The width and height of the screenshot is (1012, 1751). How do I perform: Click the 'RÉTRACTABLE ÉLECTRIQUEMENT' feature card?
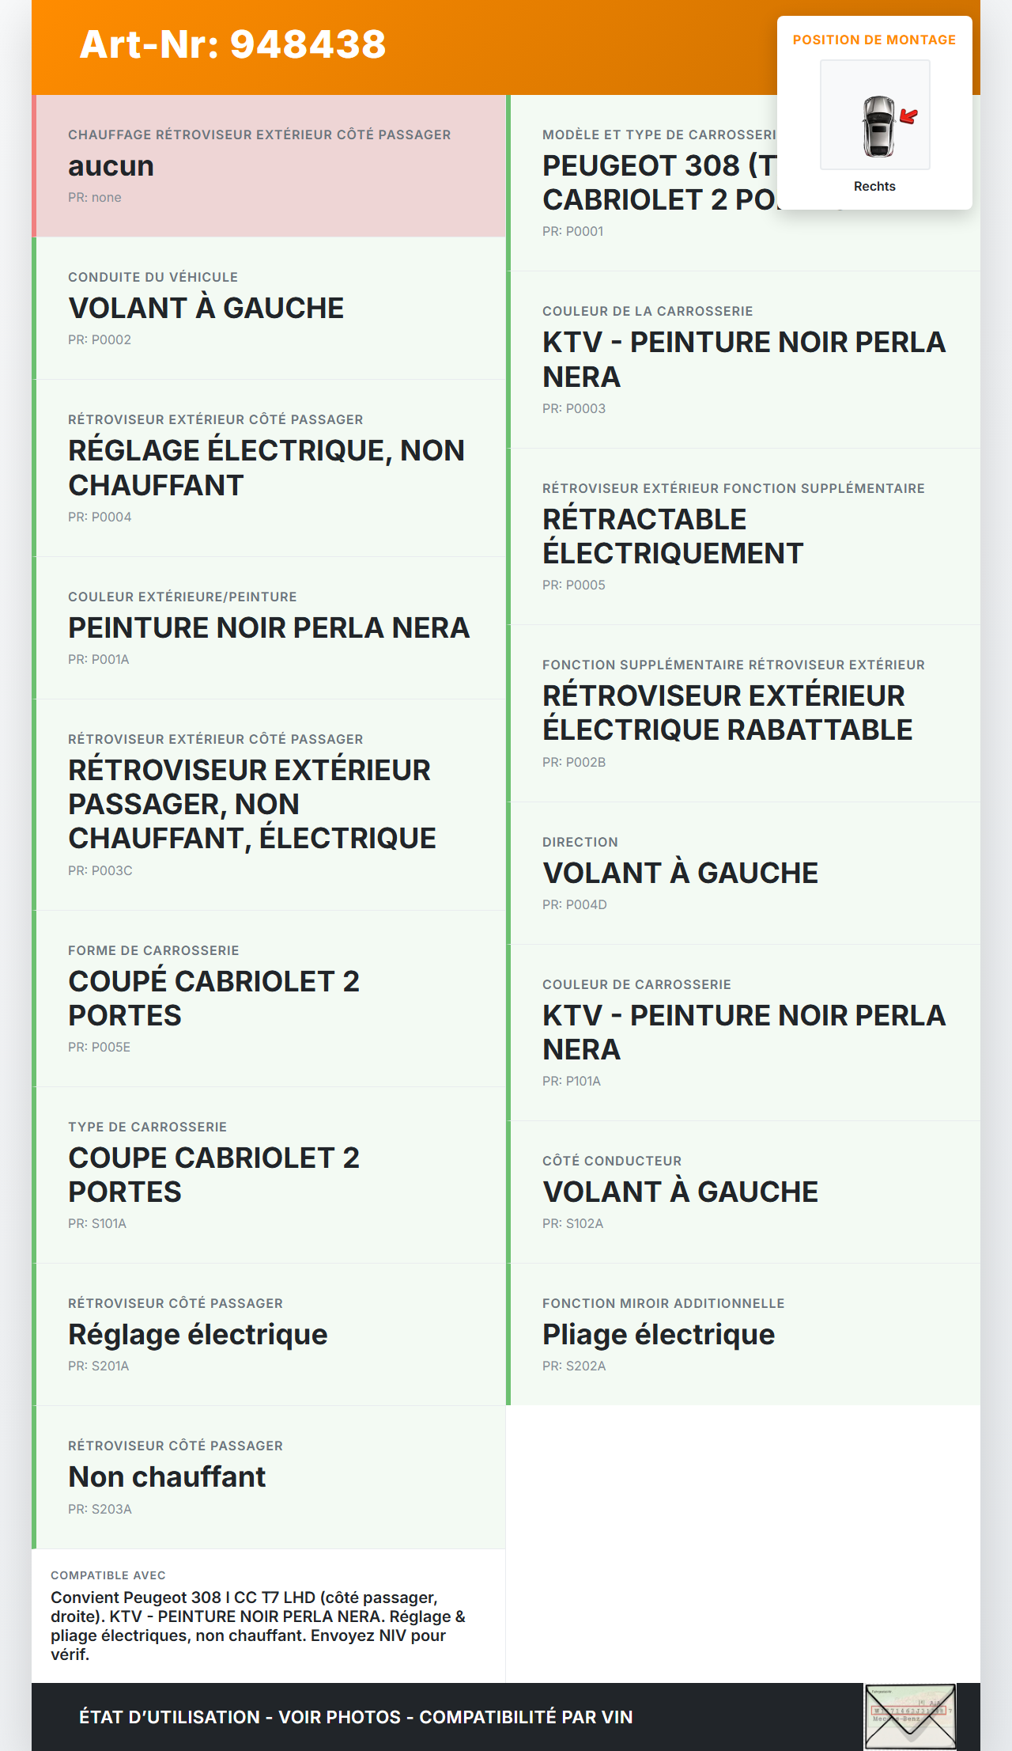743,536
